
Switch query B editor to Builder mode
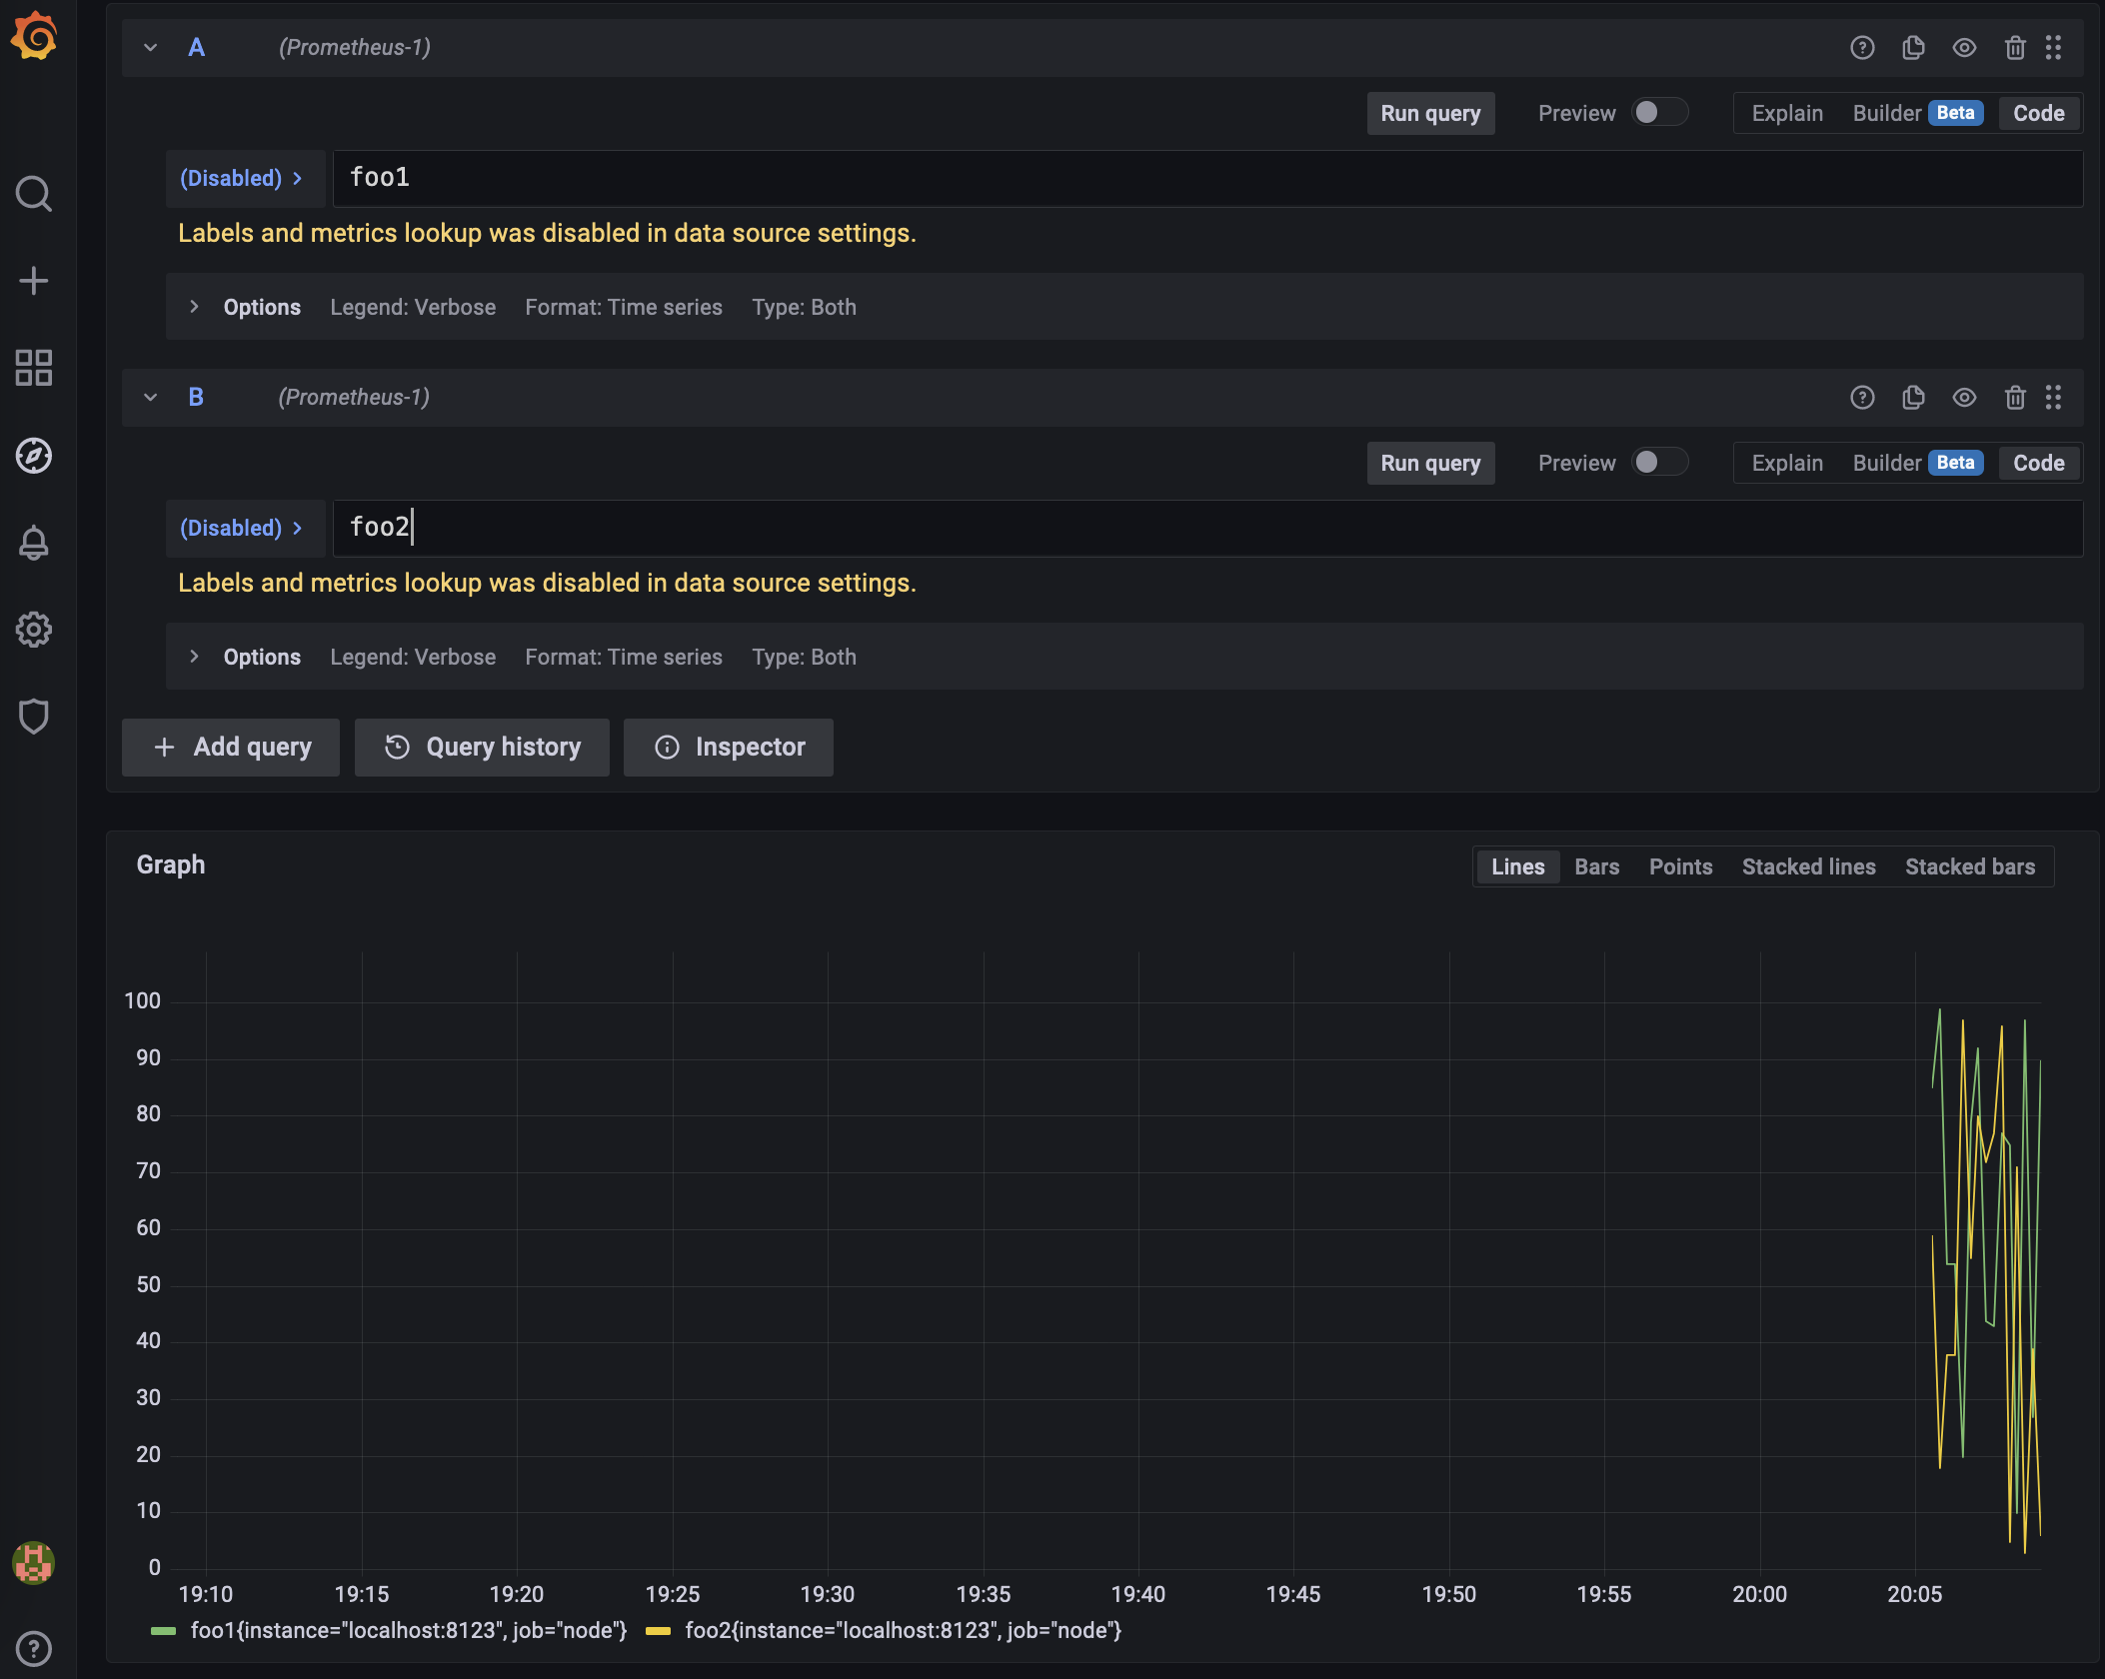click(x=1887, y=463)
